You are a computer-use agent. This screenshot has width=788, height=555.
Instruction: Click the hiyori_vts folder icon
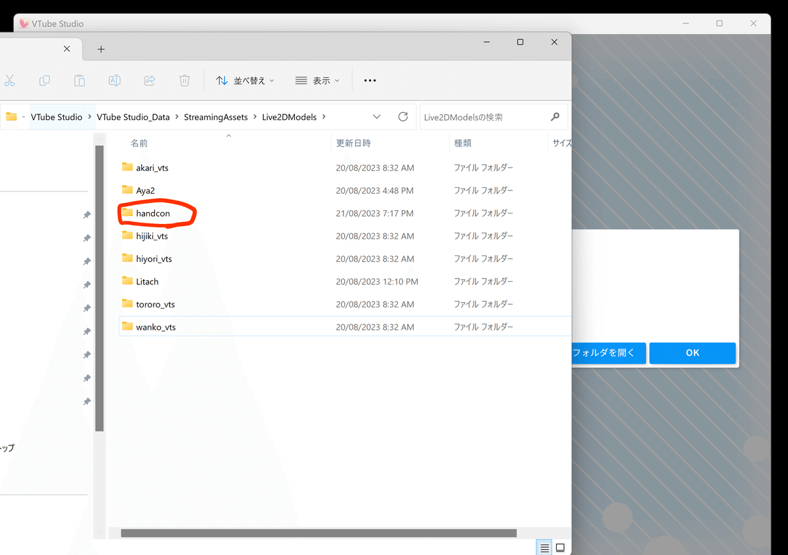click(127, 258)
